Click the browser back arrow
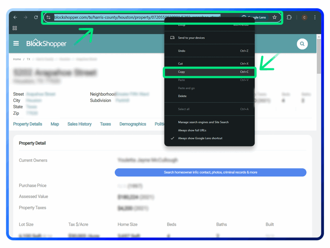The width and height of the screenshot is (330, 248). pyautogui.click(x=15, y=17)
